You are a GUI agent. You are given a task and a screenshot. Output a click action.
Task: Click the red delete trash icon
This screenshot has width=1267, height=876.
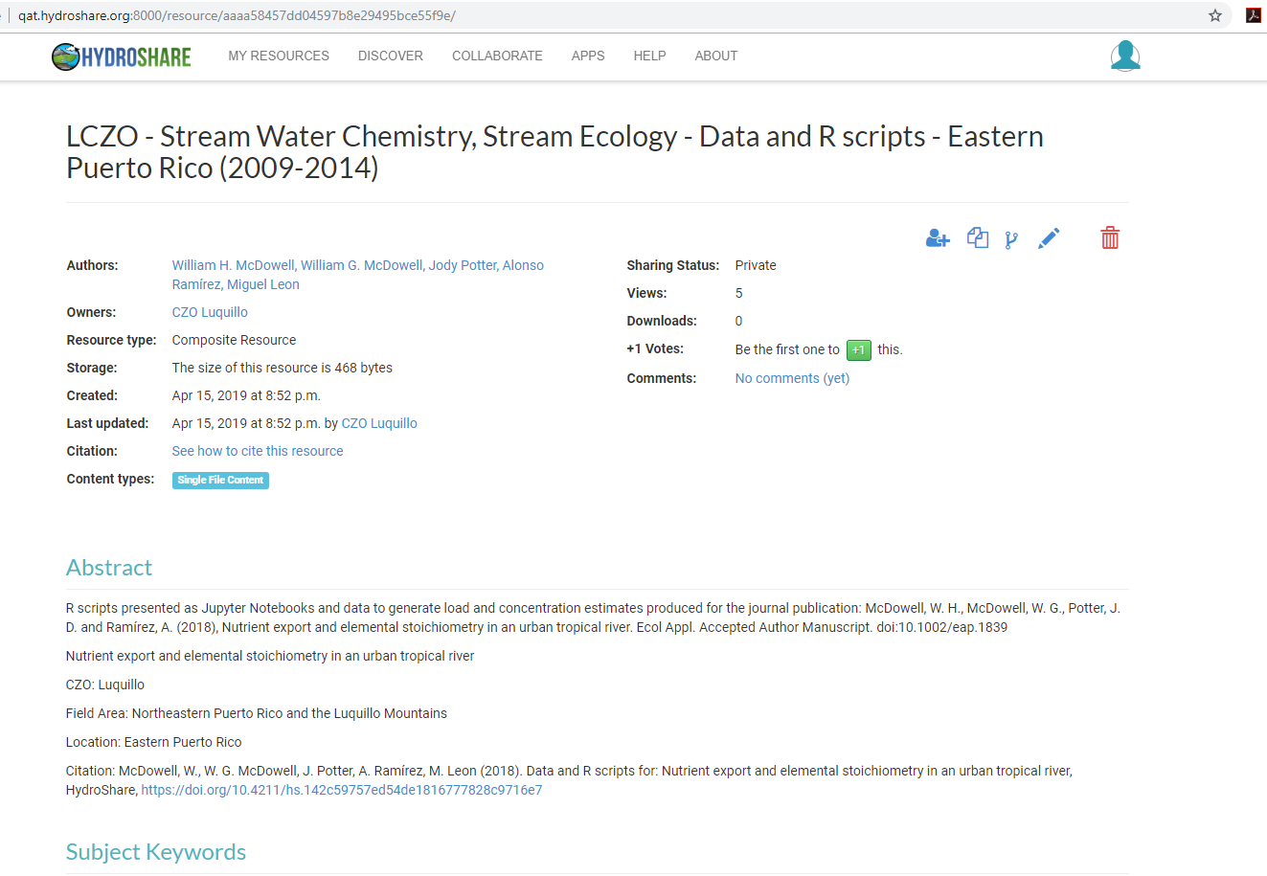[1110, 237]
